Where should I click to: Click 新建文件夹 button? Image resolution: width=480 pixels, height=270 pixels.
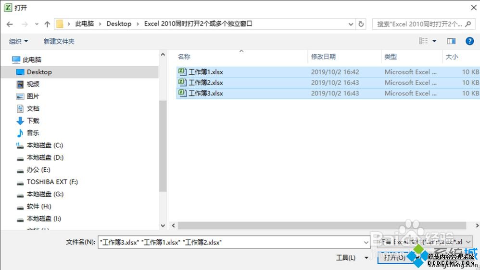[x=59, y=41]
